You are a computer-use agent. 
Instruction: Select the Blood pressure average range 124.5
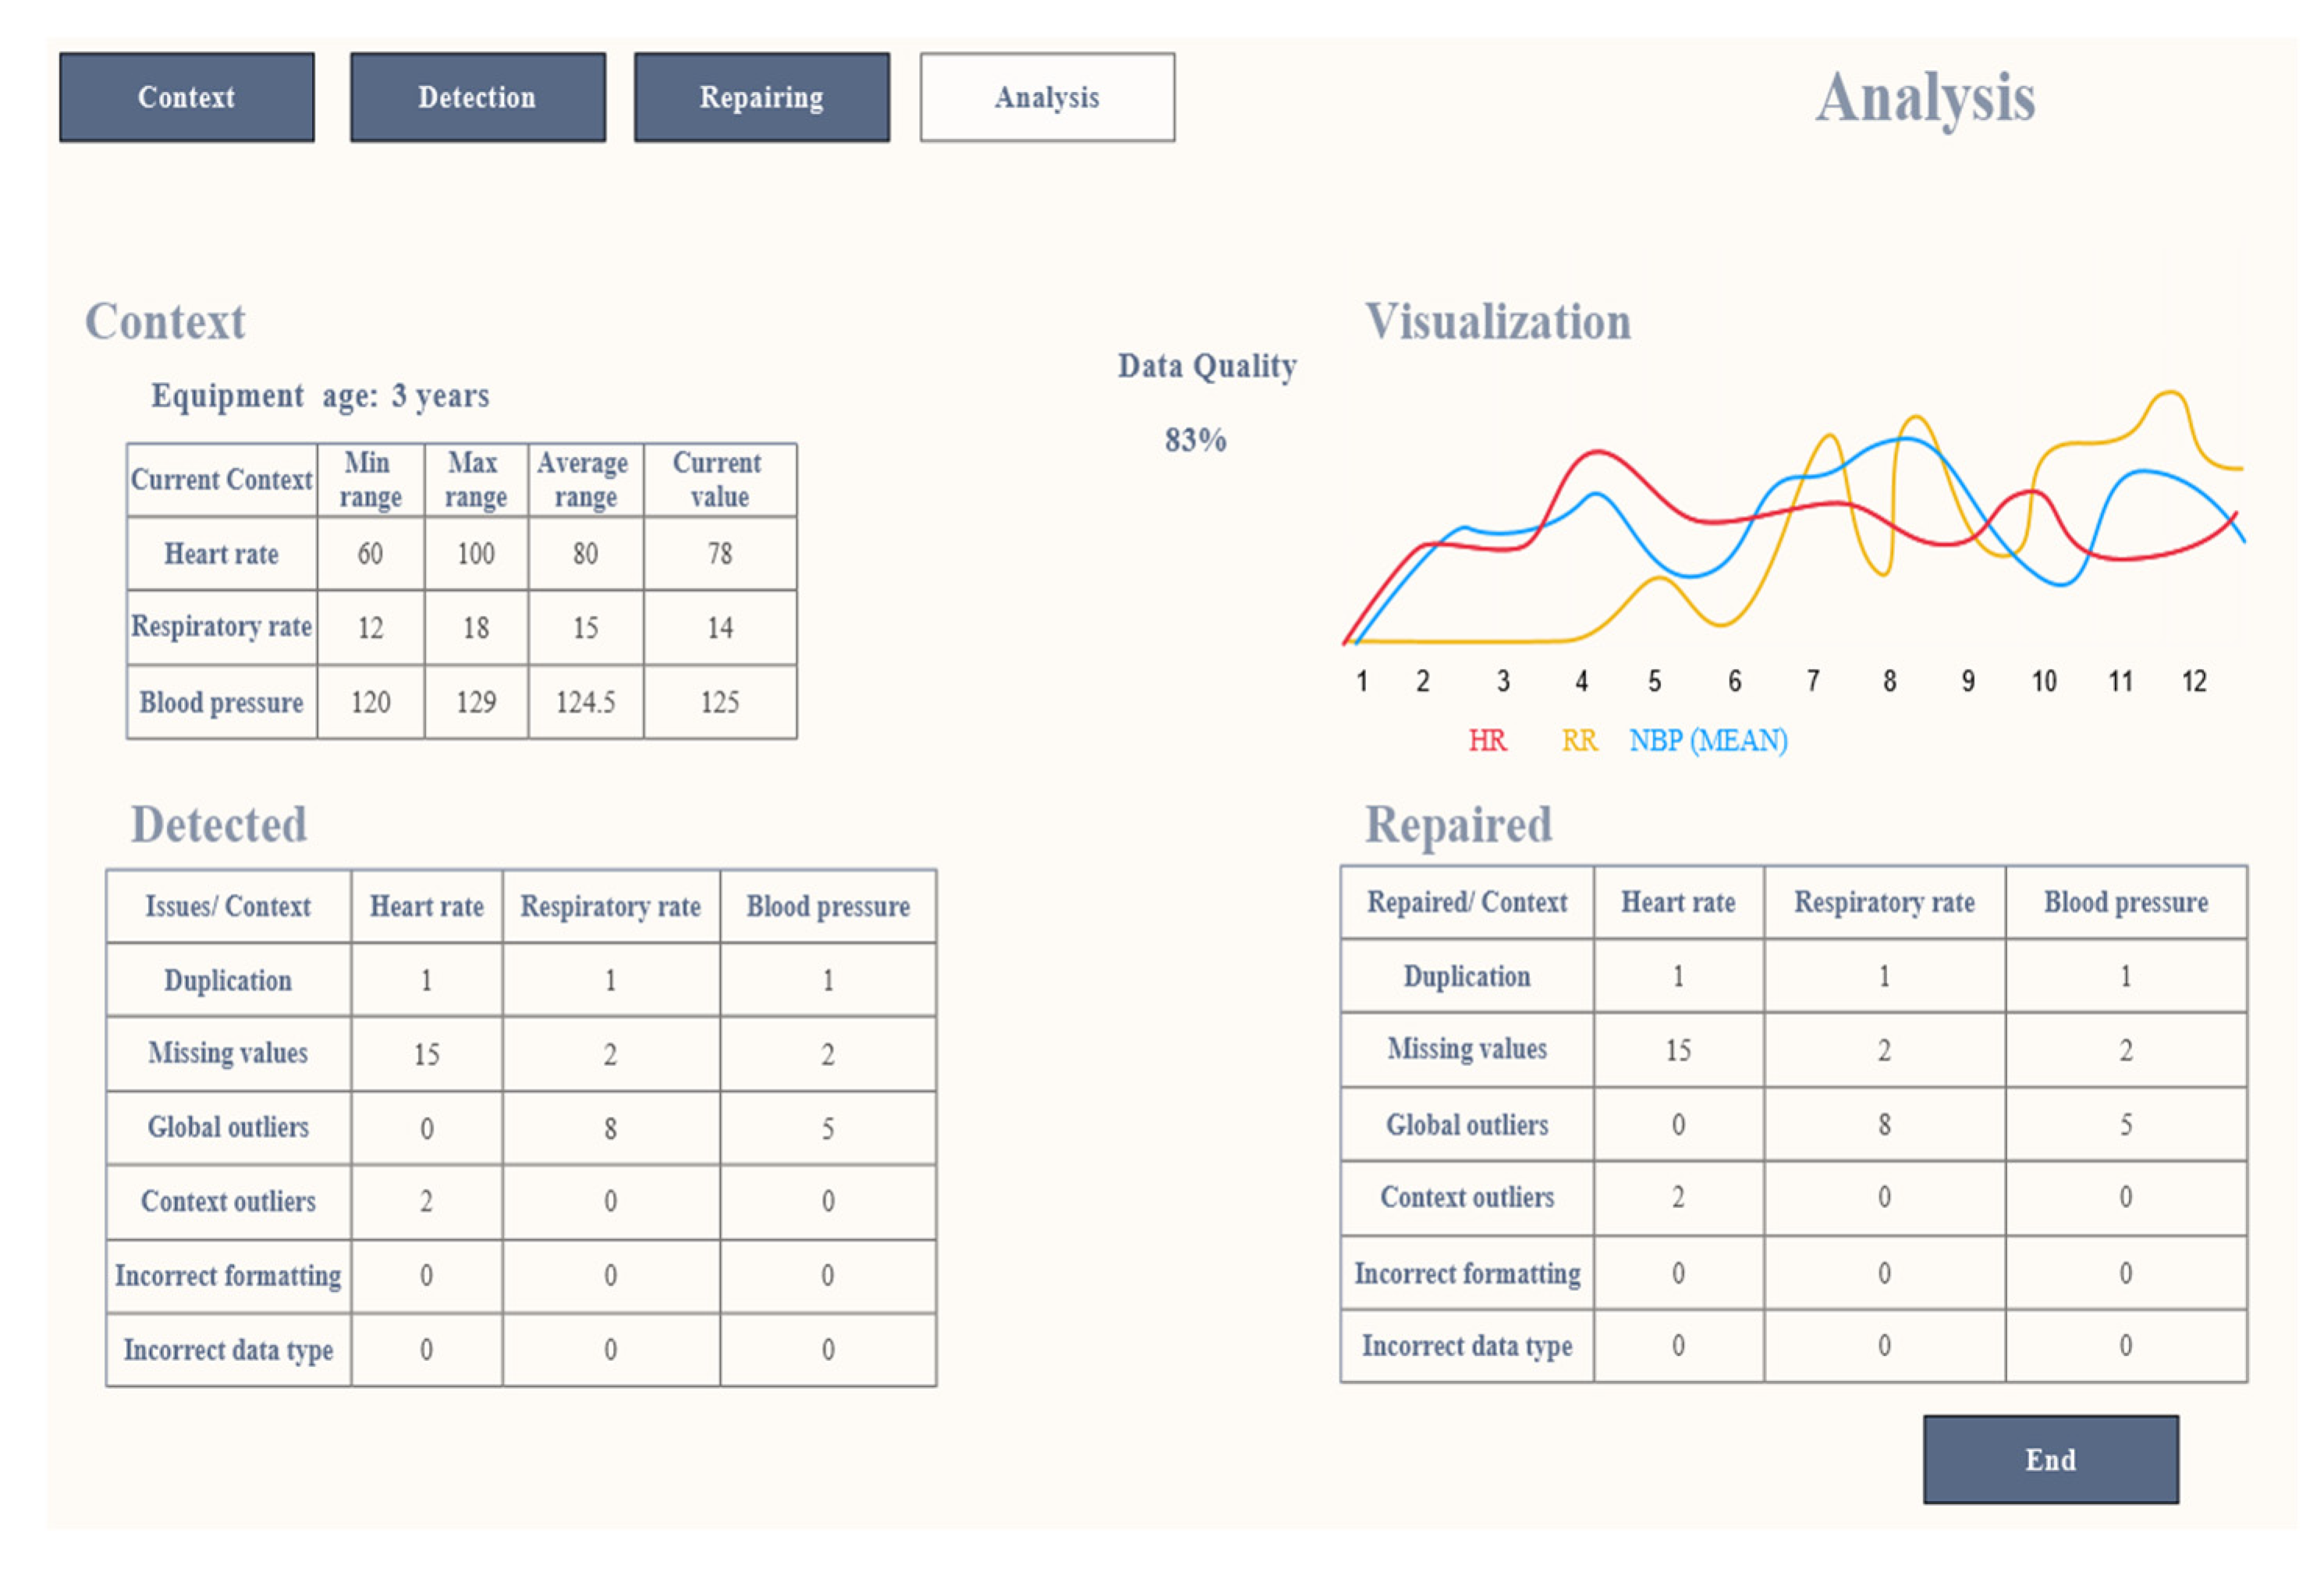(x=585, y=703)
